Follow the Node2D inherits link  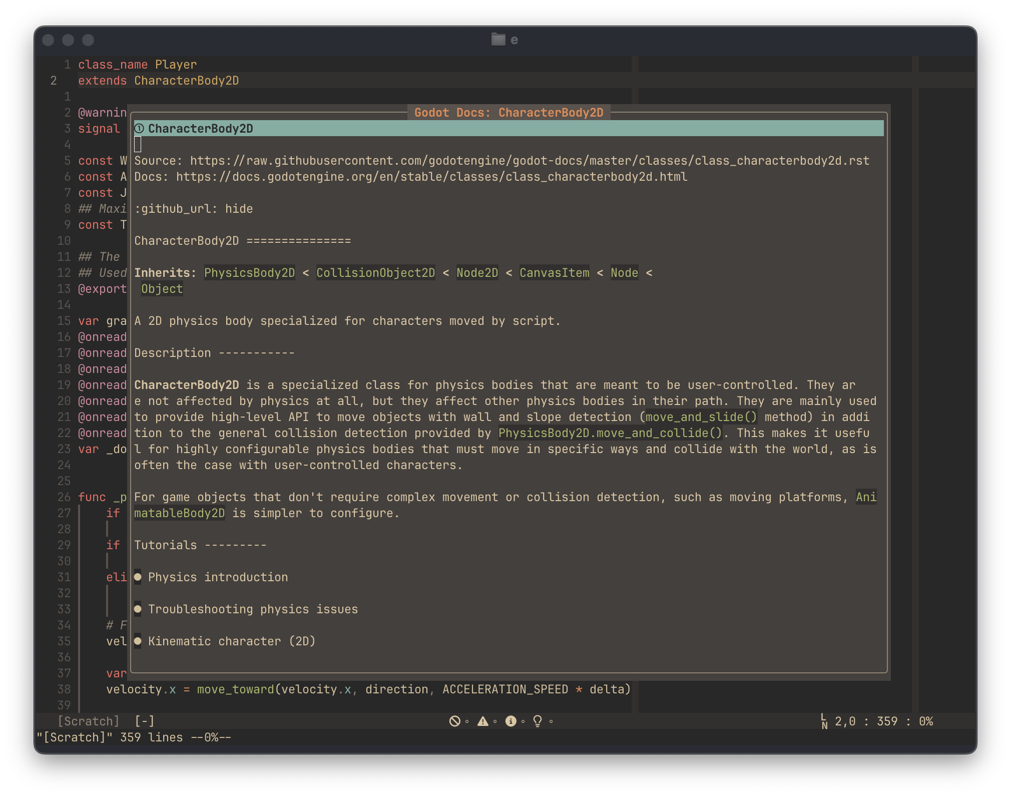coord(477,273)
